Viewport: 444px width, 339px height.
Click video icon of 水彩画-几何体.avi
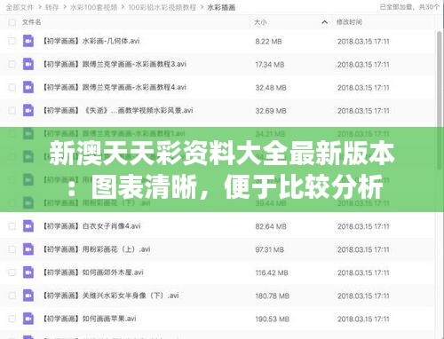28,41
